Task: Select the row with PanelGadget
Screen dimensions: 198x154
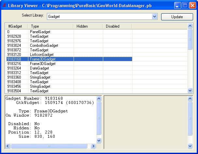Action: click(x=69, y=32)
